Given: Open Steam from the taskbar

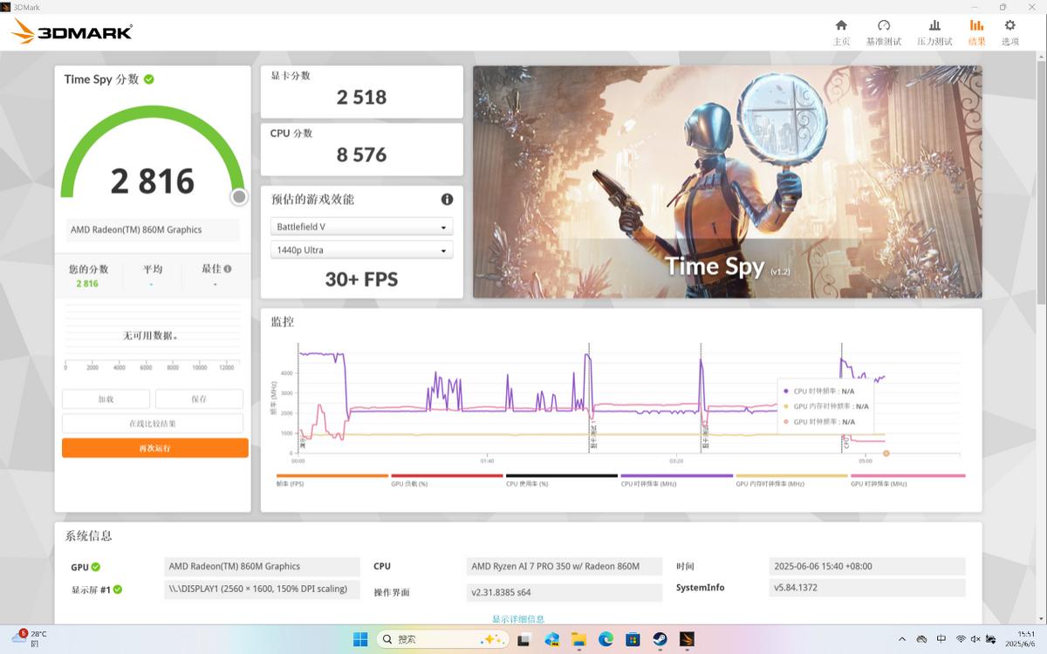Looking at the screenshot, I should [660, 639].
